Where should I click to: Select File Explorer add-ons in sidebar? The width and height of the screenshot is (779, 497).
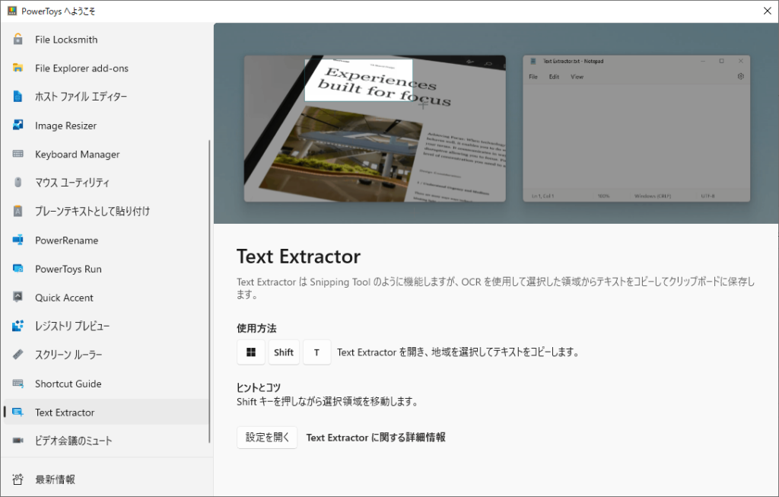[107, 68]
